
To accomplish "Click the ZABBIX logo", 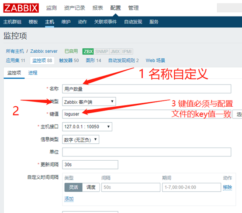I will point(21,8).
